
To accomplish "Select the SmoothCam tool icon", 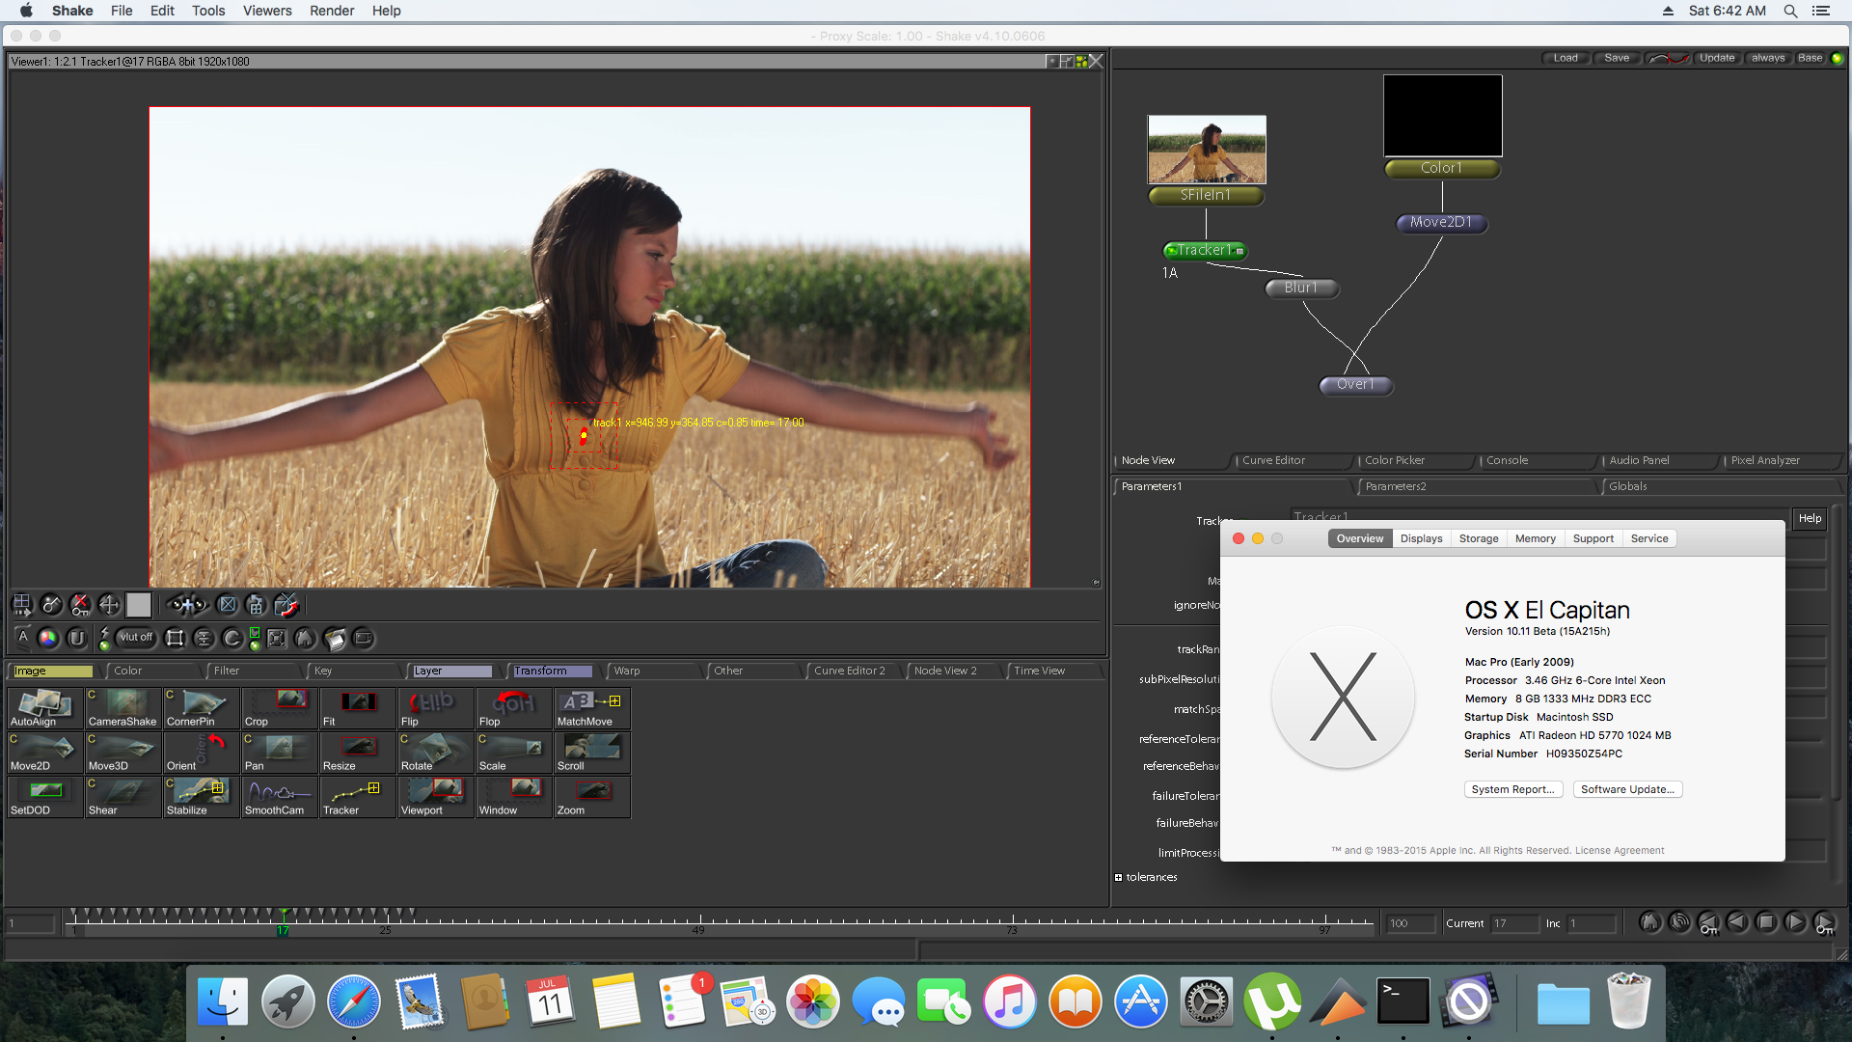I will pos(278,797).
